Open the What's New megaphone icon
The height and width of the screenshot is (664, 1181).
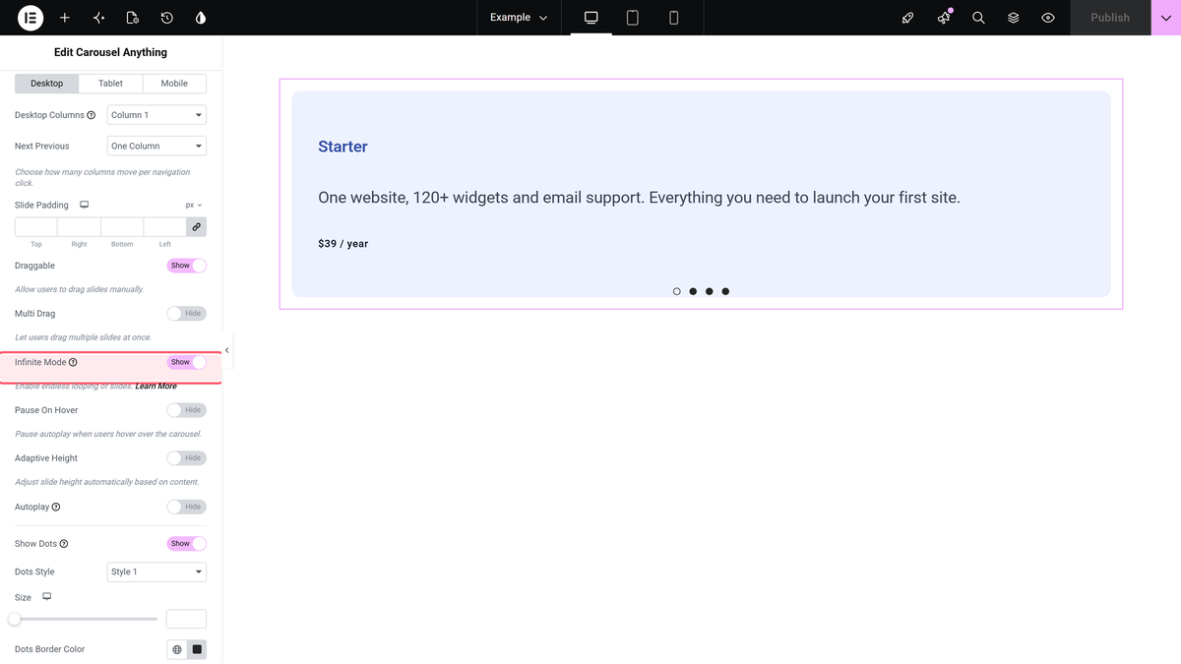point(944,18)
